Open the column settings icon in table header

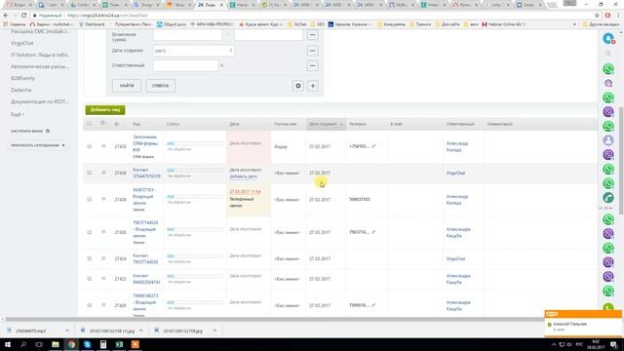[x=102, y=124]
